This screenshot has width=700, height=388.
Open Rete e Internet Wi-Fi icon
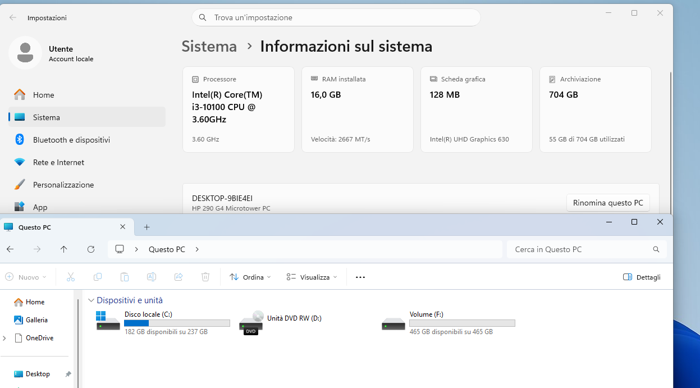(x=20, y=162)
